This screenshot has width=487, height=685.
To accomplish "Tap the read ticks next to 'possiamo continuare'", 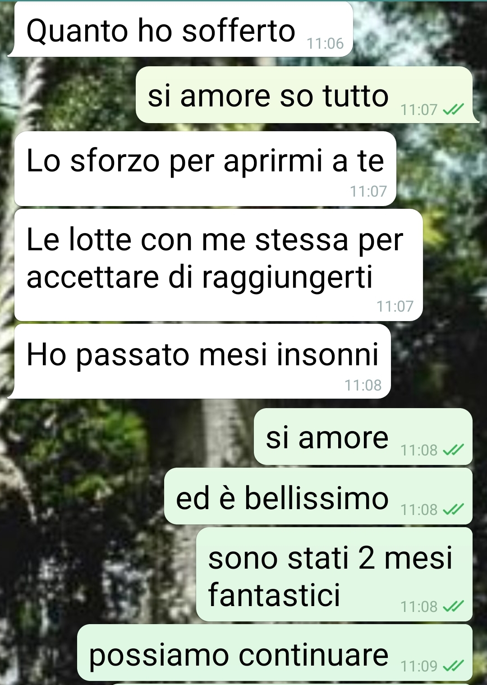I will [x=453, y=666].
